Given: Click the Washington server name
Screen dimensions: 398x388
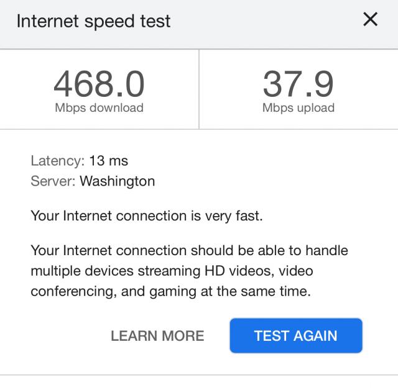Looking at the screenshot, I should pyautogui.click(x=118, y=181).
